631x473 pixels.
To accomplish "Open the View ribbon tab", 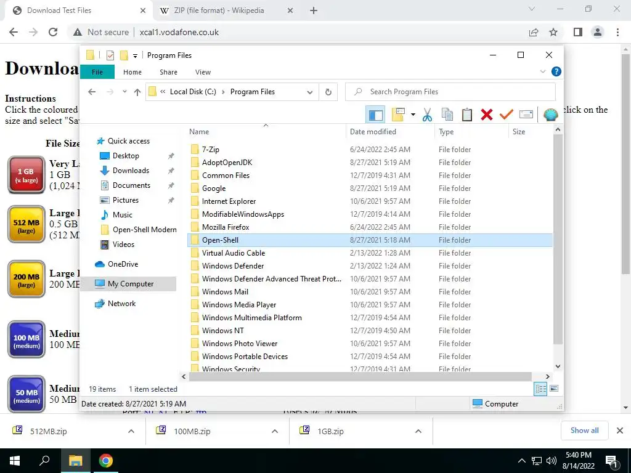I will (203, 72).
